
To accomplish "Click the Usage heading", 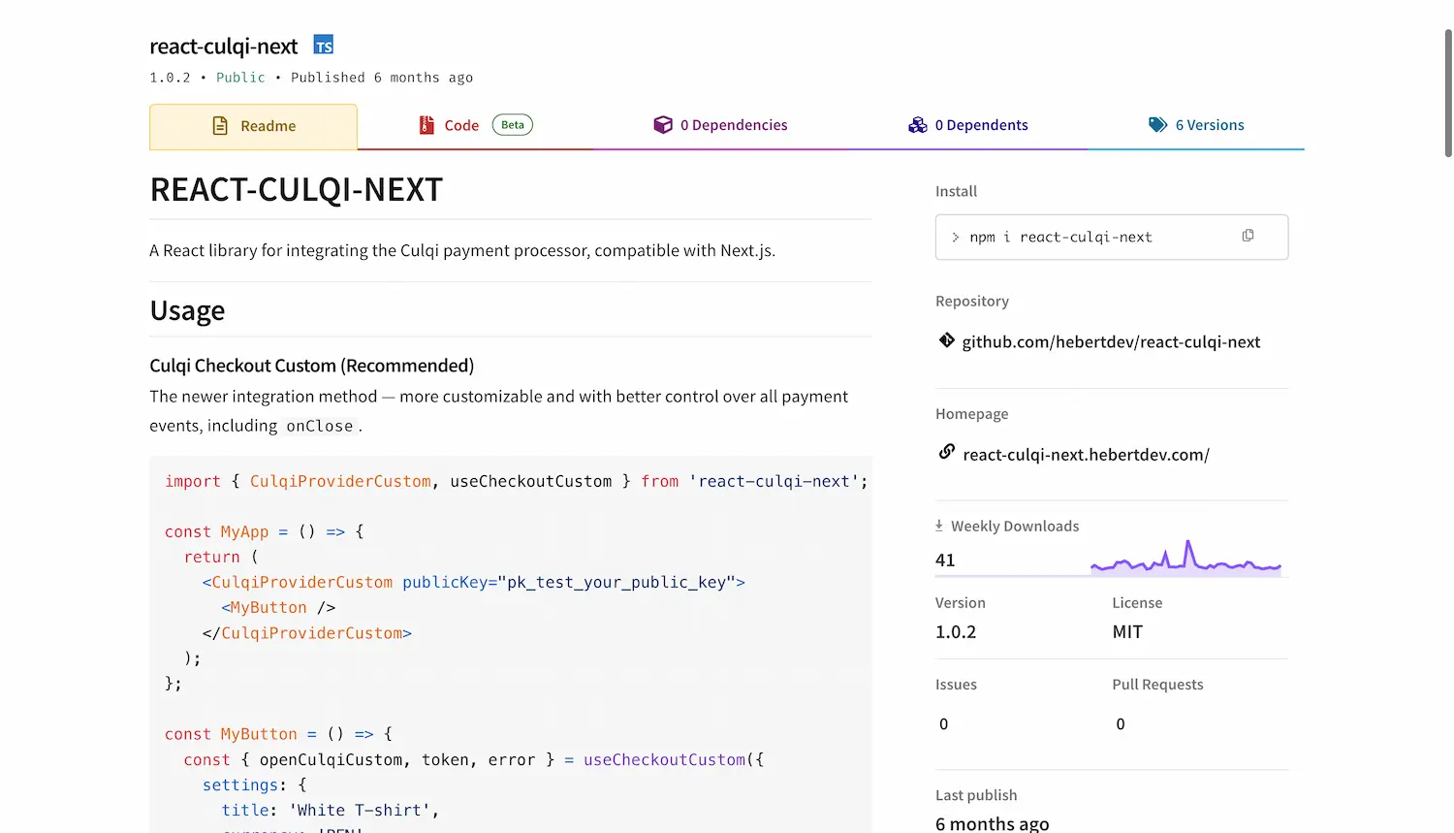I will click(x=187, y=311).
